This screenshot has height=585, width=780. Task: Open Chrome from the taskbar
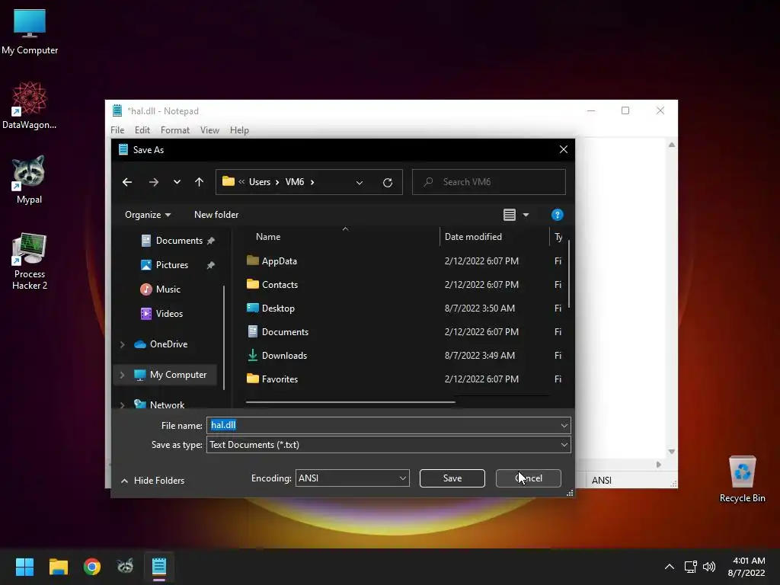pyautogui.click(x=92, y=567)
